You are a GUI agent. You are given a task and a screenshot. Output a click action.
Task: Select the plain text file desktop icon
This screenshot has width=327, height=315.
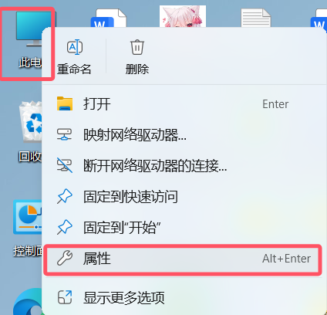pos(256,18)
